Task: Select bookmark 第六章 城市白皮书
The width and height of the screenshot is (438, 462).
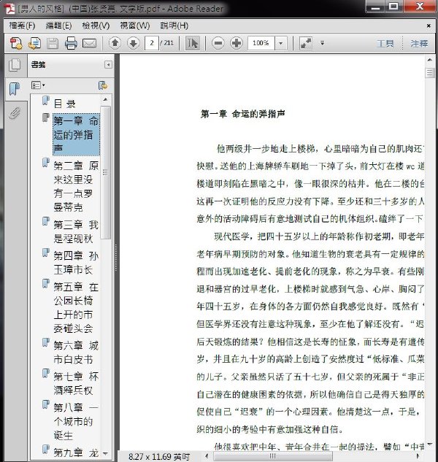Action: click(x=76, y=353)
